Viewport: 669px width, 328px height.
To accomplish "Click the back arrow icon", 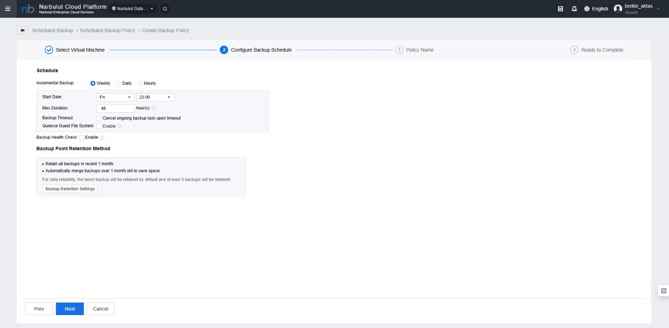I will click(23, 30).
